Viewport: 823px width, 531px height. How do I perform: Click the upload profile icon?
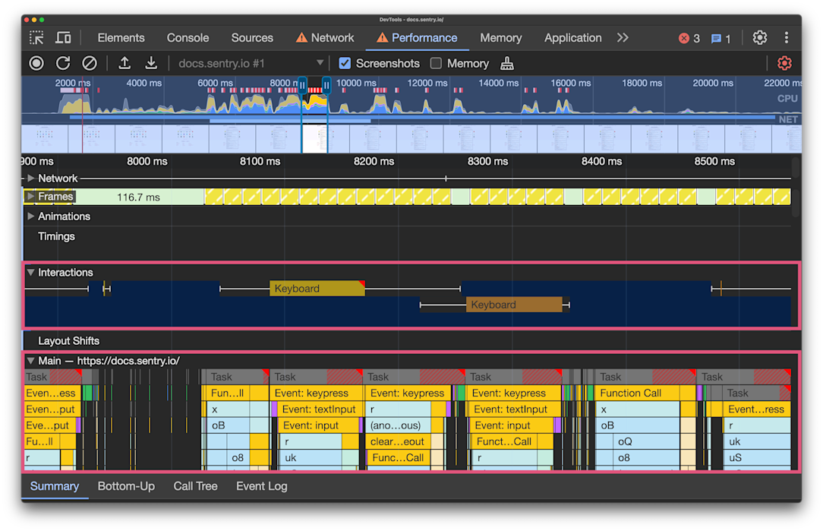125,63
